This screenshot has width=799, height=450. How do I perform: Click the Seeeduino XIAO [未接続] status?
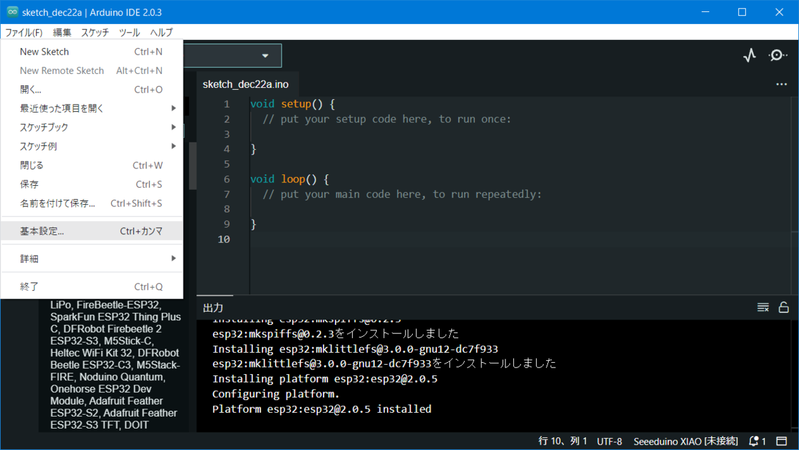point(686,441)
